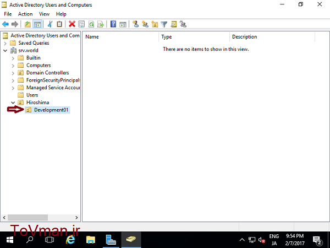The width and height of the screenshot is (330, 248).
Task: Select the ForeignSecurityPrincipals label
Action: [53, 80]
